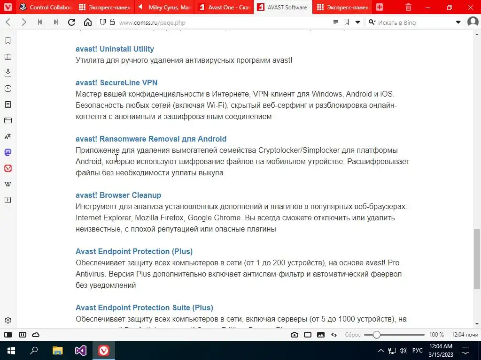Switch the РУС input language
481x360 pixels.
point(417,351)
